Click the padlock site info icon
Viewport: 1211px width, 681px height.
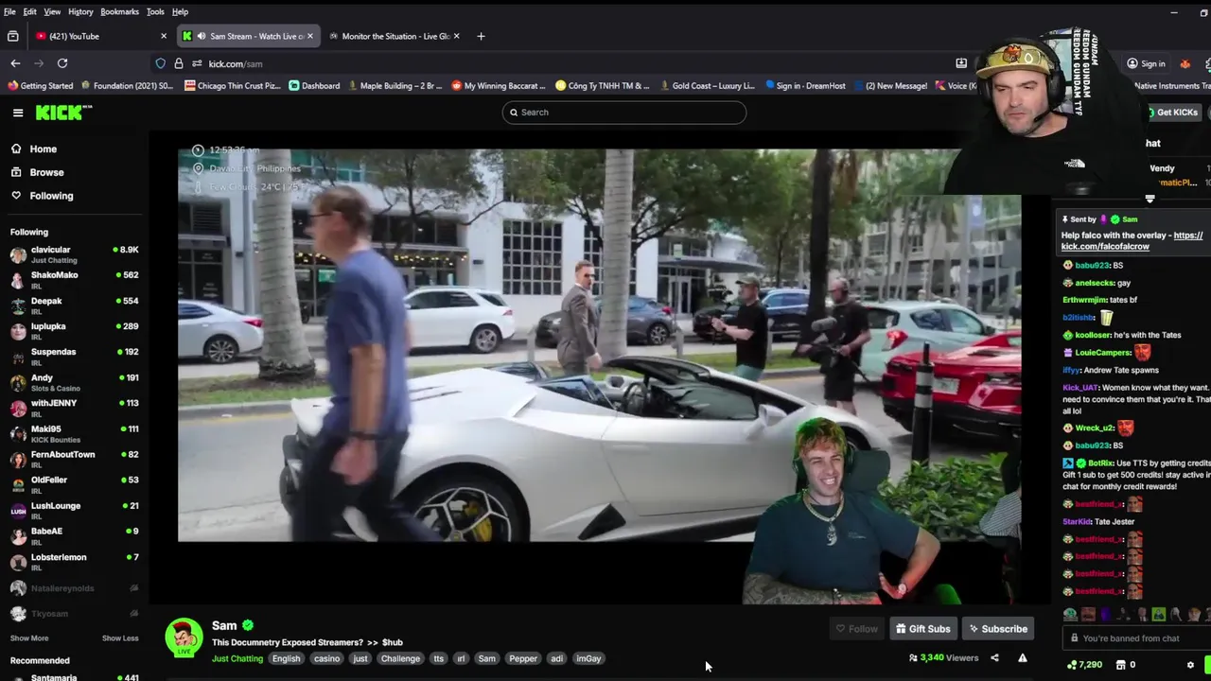click(x=178, y=63)
